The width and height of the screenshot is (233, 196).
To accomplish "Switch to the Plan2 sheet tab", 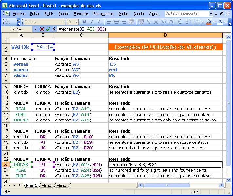I will coord(46,185).
